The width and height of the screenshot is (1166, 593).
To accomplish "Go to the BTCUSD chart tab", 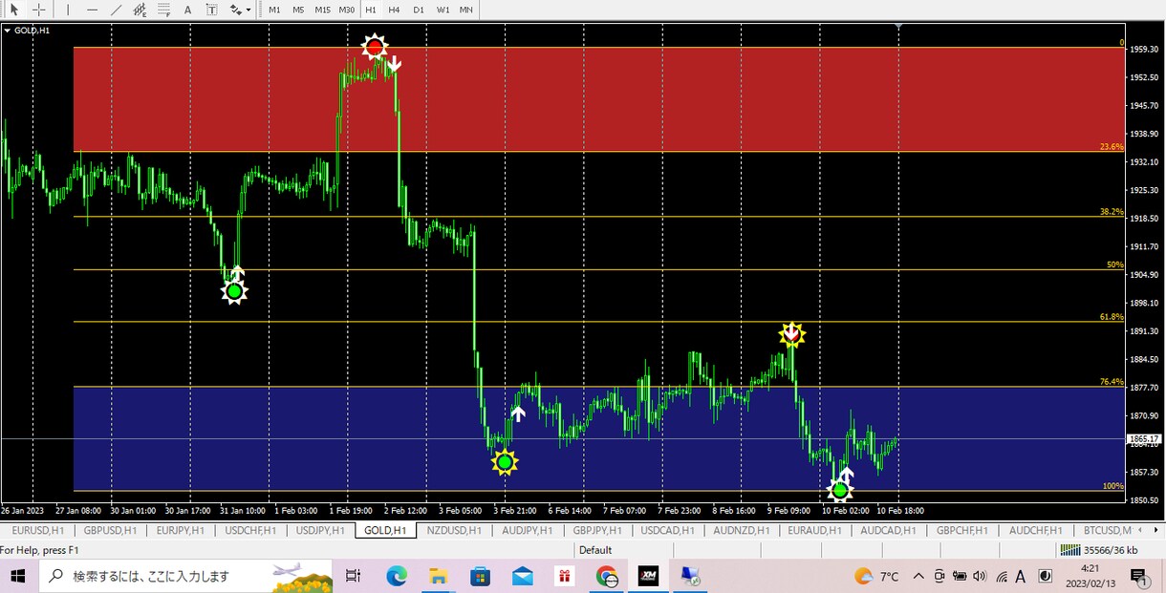I will click(x=1108, y=530).
